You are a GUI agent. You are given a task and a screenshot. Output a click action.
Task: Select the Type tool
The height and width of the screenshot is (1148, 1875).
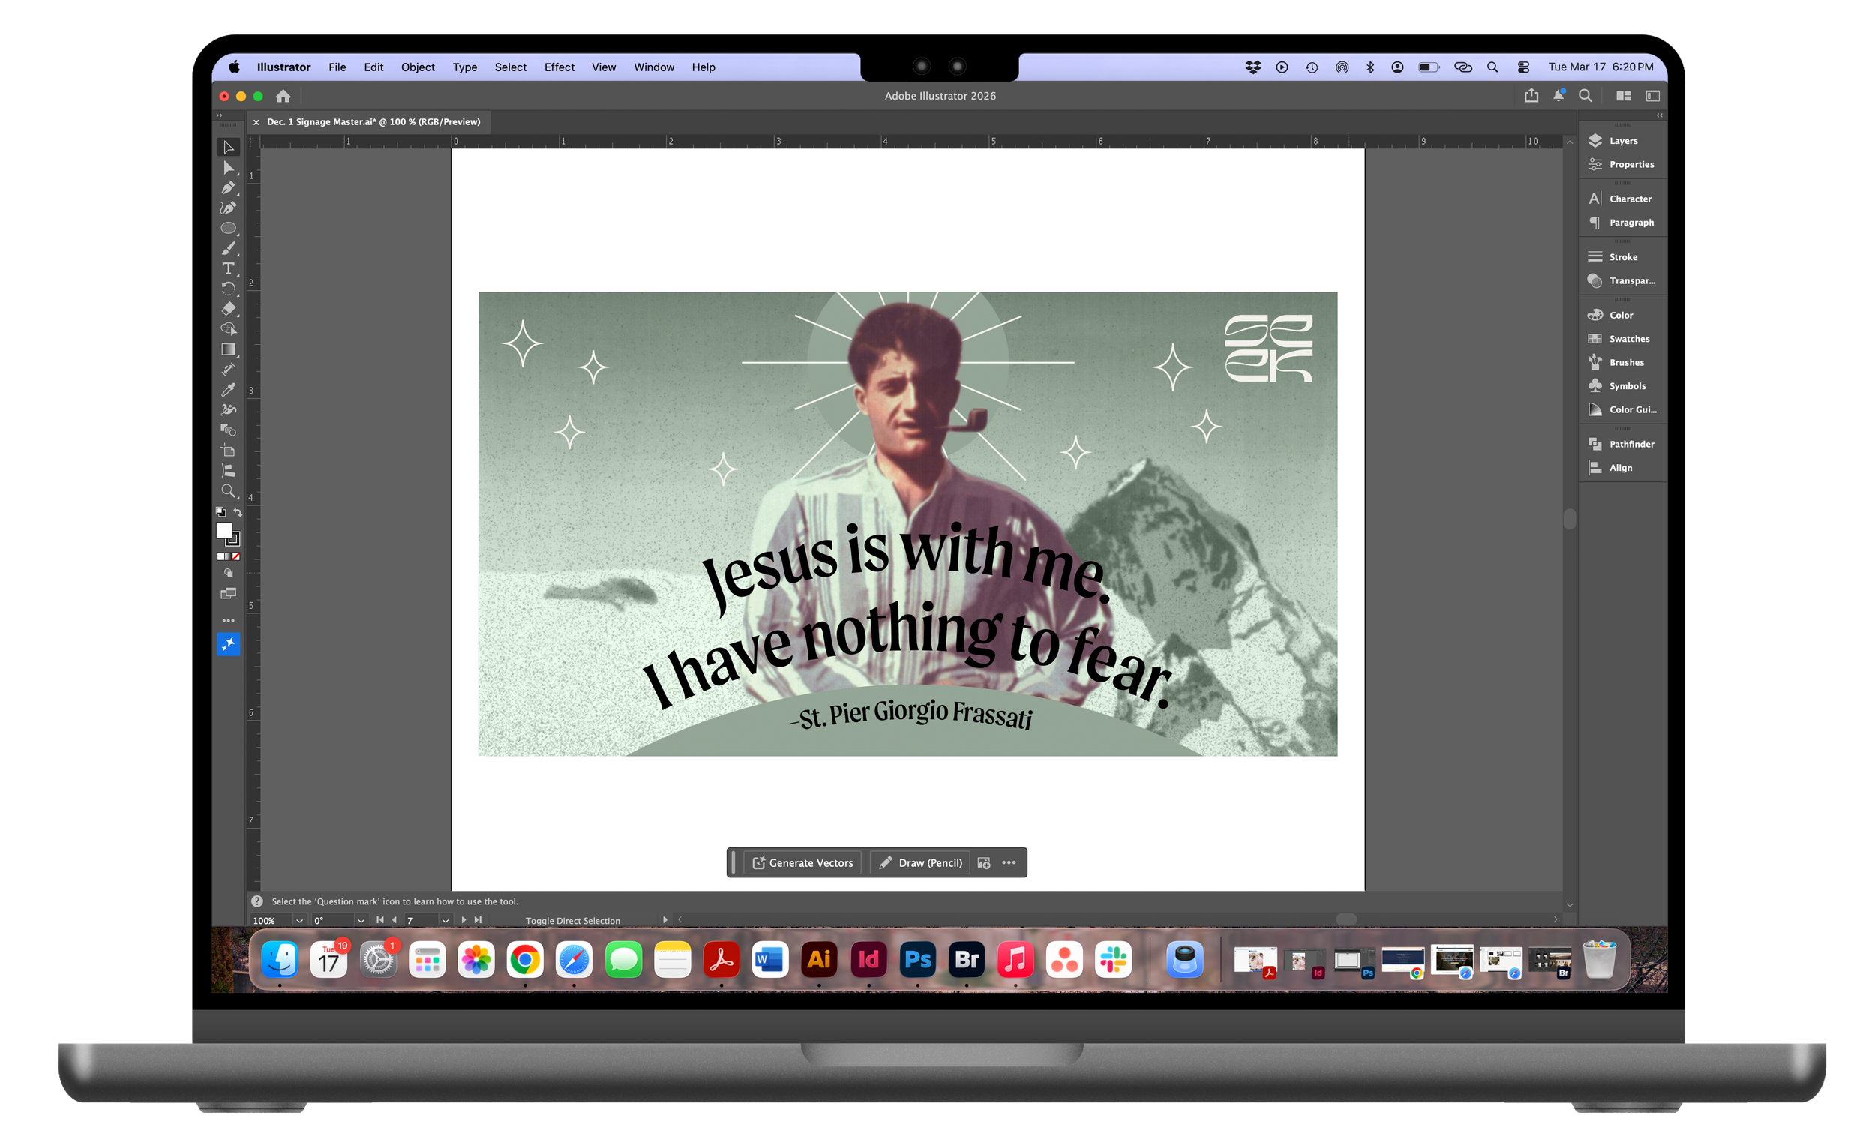coord(227,268)
